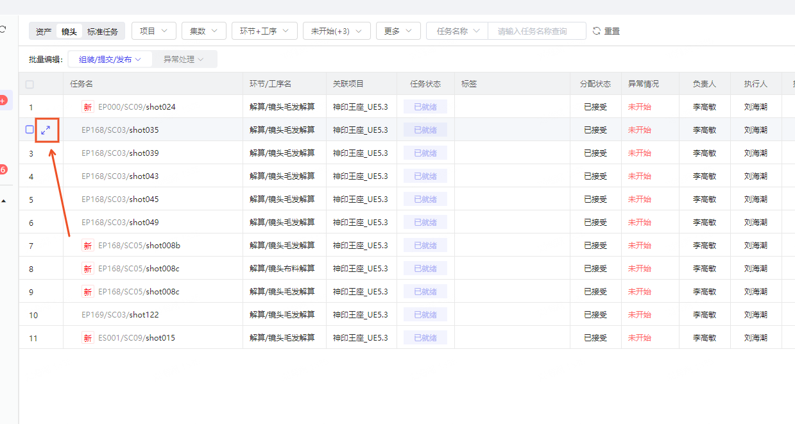Click the 新 badge on EP168/SC05/shot008b
The height and width of the screenshot is (424, 795).
[88, 246]
